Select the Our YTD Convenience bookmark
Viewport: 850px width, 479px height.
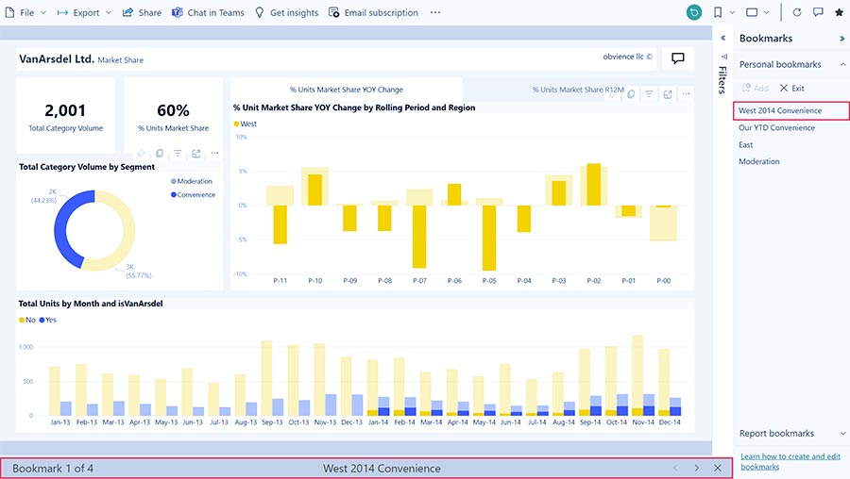(x=776, y=128)
